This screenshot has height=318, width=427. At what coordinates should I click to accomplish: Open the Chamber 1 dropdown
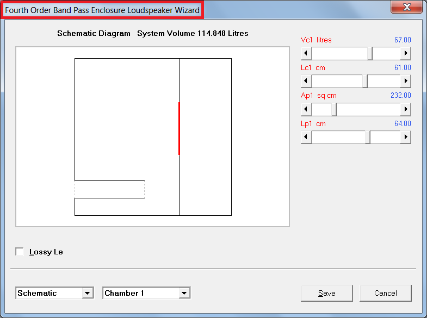pyautogui.click(x=184, y=293)
